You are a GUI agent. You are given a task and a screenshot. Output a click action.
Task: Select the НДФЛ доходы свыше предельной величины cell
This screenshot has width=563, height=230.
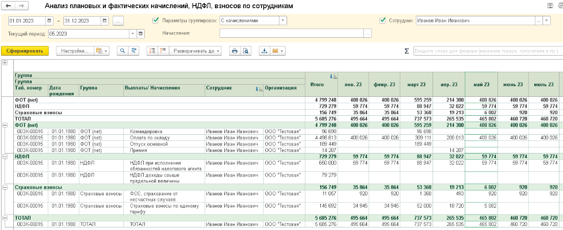coord(164,178)
